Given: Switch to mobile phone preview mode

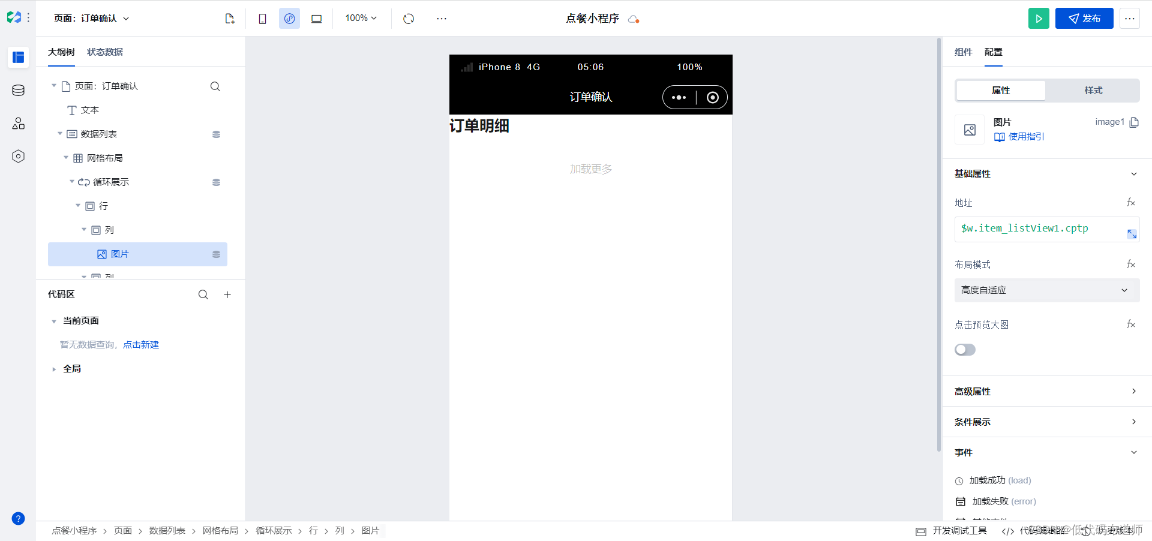Looking at the screenshot, I should pos(262,19).
